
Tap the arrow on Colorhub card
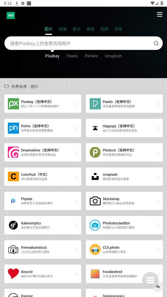click(x=77, y=177)
